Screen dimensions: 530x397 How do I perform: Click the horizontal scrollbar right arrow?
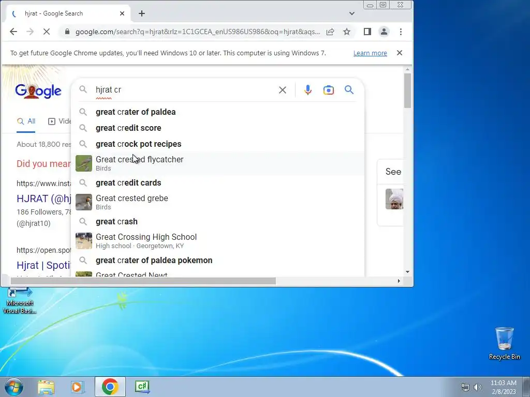click(399, 281)
